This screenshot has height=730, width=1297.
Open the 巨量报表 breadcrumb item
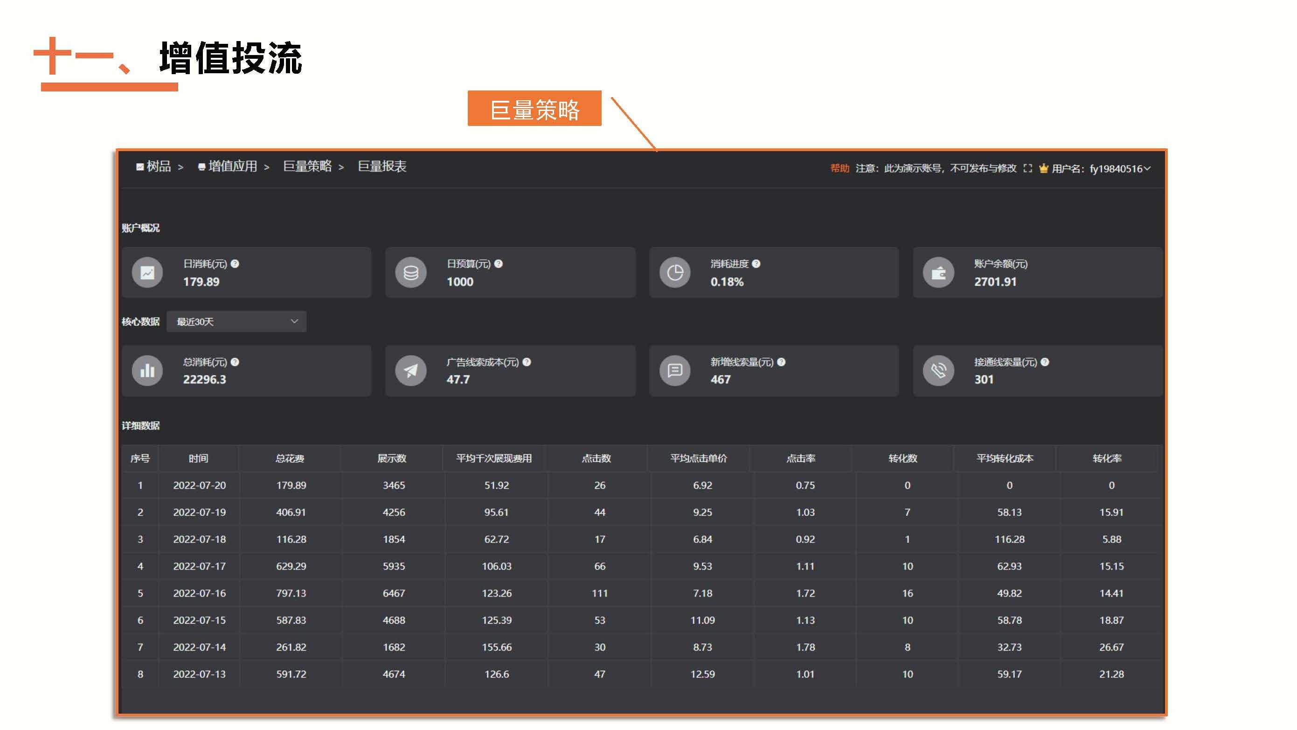(381, 167)
